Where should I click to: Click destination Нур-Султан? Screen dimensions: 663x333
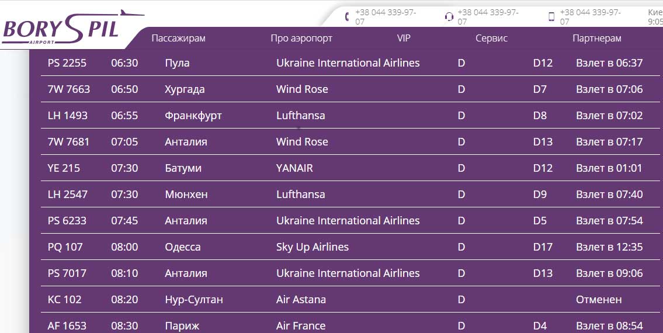tap(194, 300)
